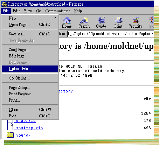
Task: Expand the New submenu arrow
Action: tap(55, 18)
